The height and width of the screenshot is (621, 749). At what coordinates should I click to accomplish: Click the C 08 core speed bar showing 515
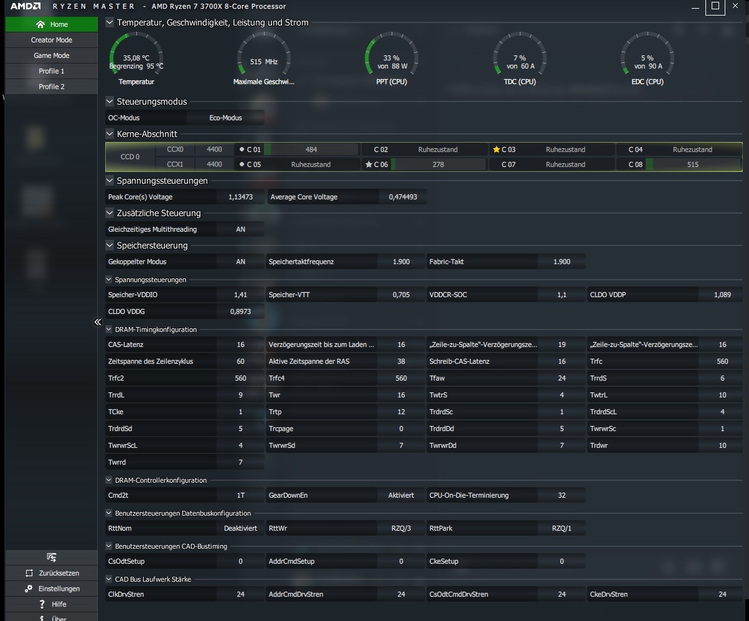[693, 164]
